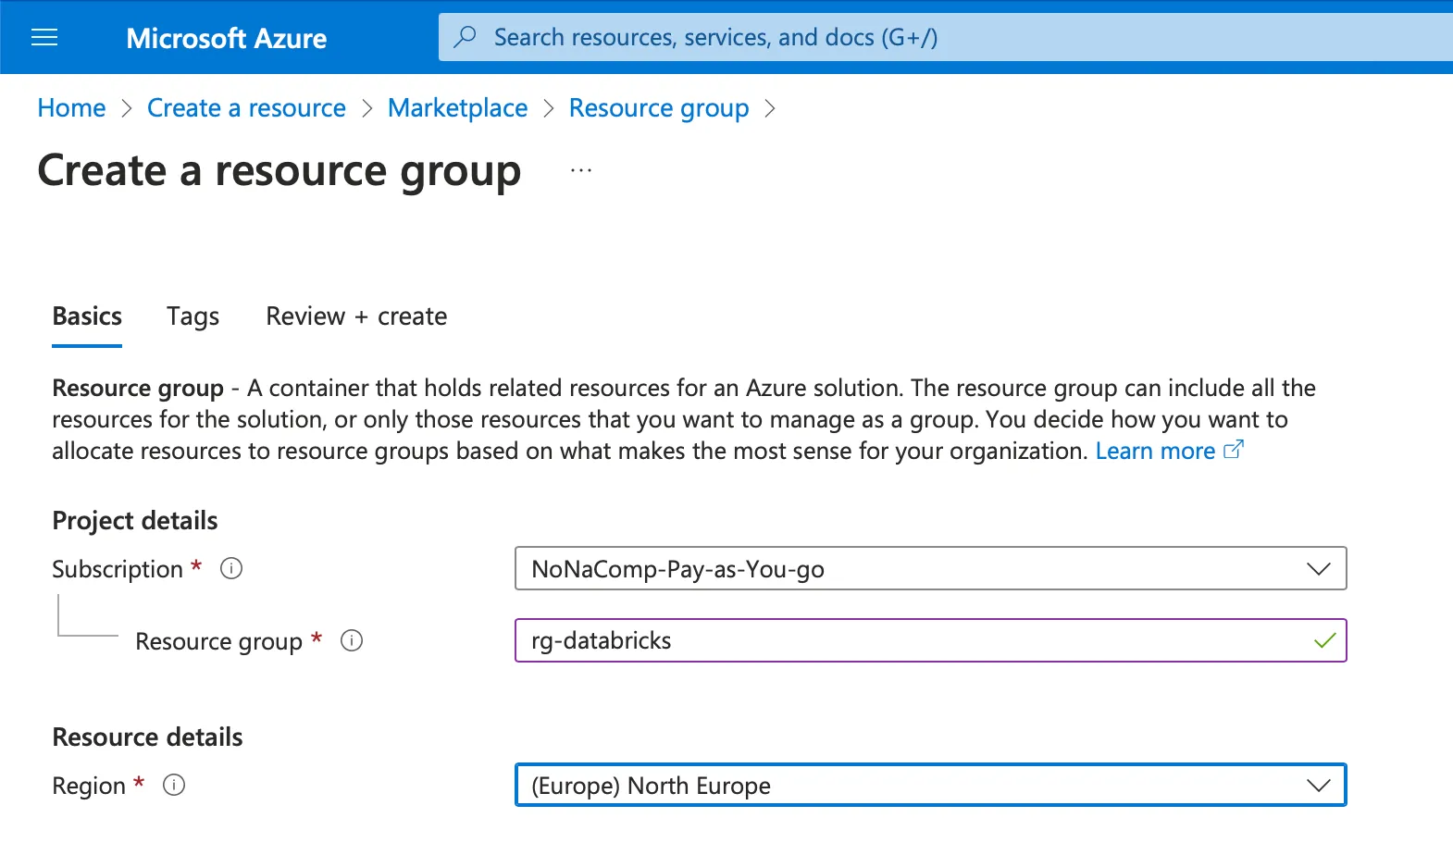Open the hamburger portal menu

44,38
